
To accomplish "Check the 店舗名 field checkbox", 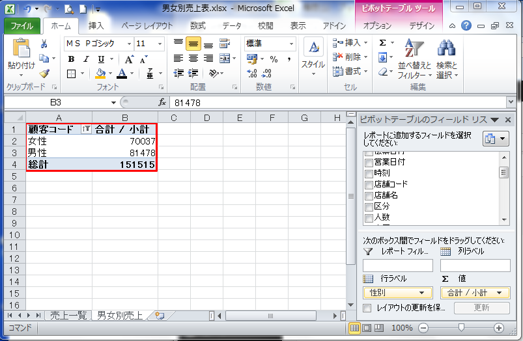I will click(369, 196).
